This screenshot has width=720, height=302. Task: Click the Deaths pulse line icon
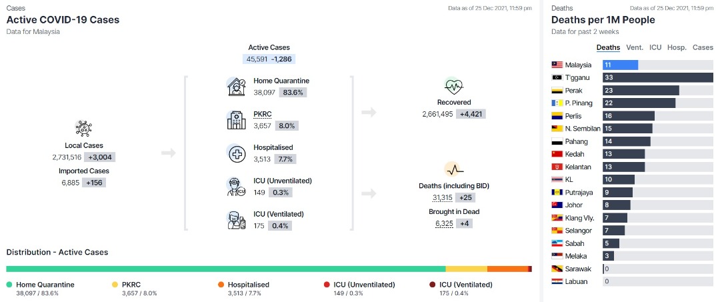pyautogui.click(x=454, y=169)
